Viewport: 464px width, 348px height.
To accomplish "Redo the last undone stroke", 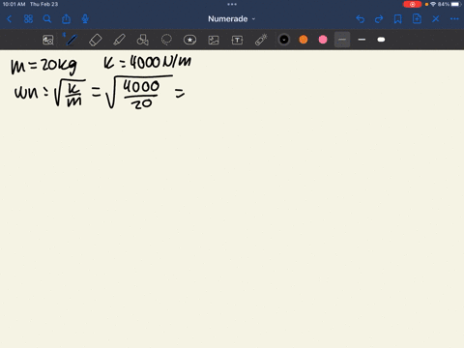I will (379, 19).
